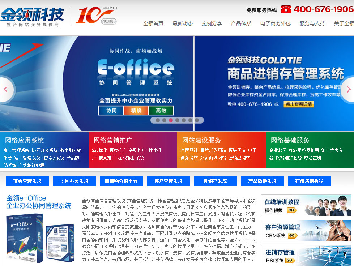Viewport: 354px width, 266px height.
Task: Follow the 模块网站 link
Action: pos(237,150)
